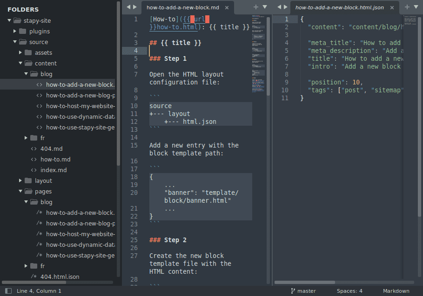Click the stapy-site folder icon
Image resolution: width=423 pixels, height=296 pixels.
(x=17, y=20)
